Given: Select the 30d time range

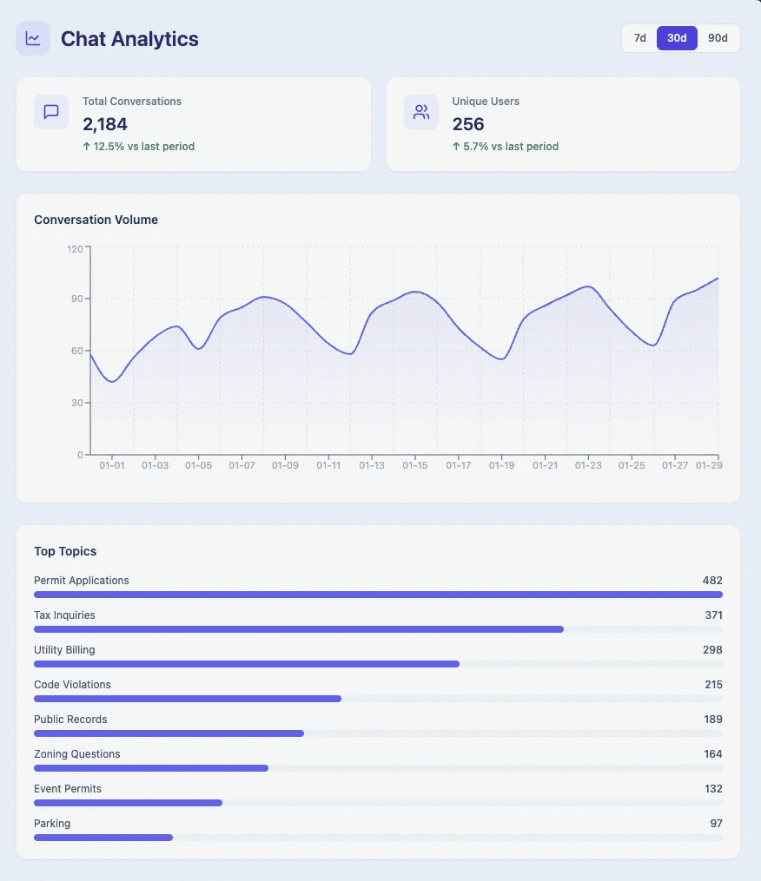Looking at the screenshot, I should pos(677,37).
